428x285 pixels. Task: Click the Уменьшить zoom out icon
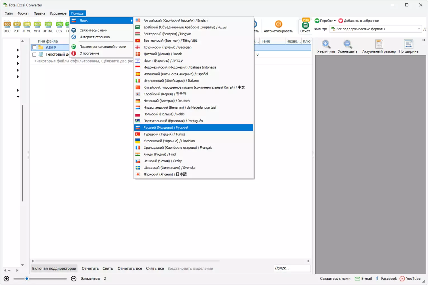pyautogui.click(x=347, y=44)
